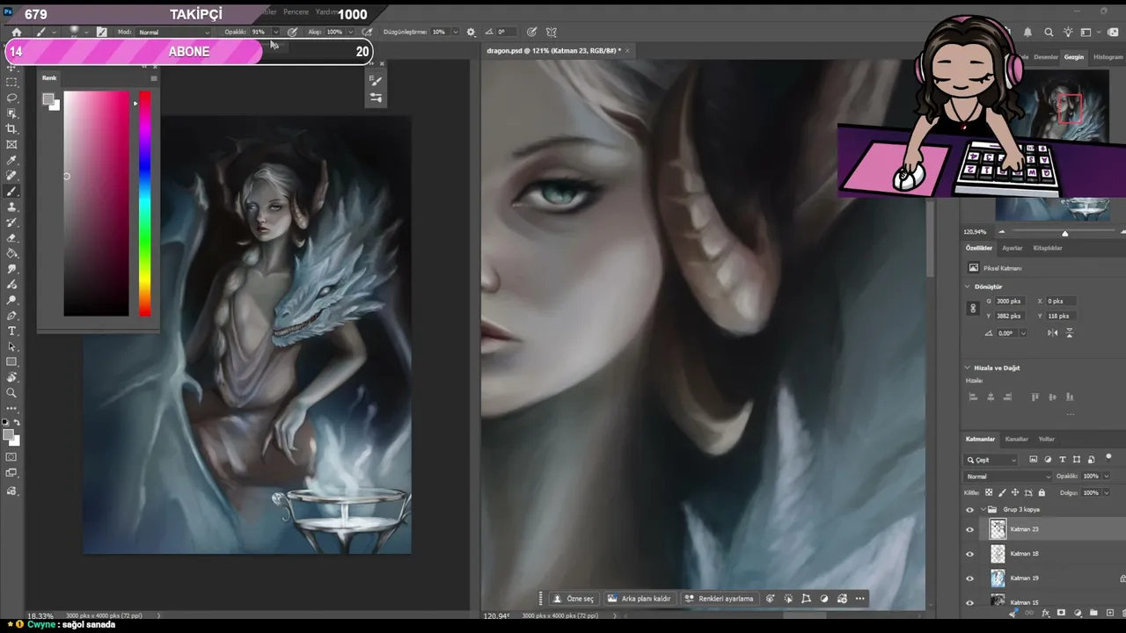The height and width of the screenshot is (633, 1126).
Task: Click the Özne seç button
Action: [x=574, y=599]
